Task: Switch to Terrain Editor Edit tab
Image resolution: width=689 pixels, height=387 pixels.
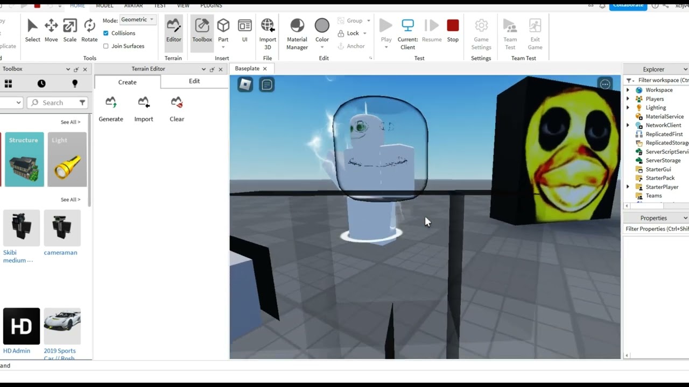Action: (194, 81)
